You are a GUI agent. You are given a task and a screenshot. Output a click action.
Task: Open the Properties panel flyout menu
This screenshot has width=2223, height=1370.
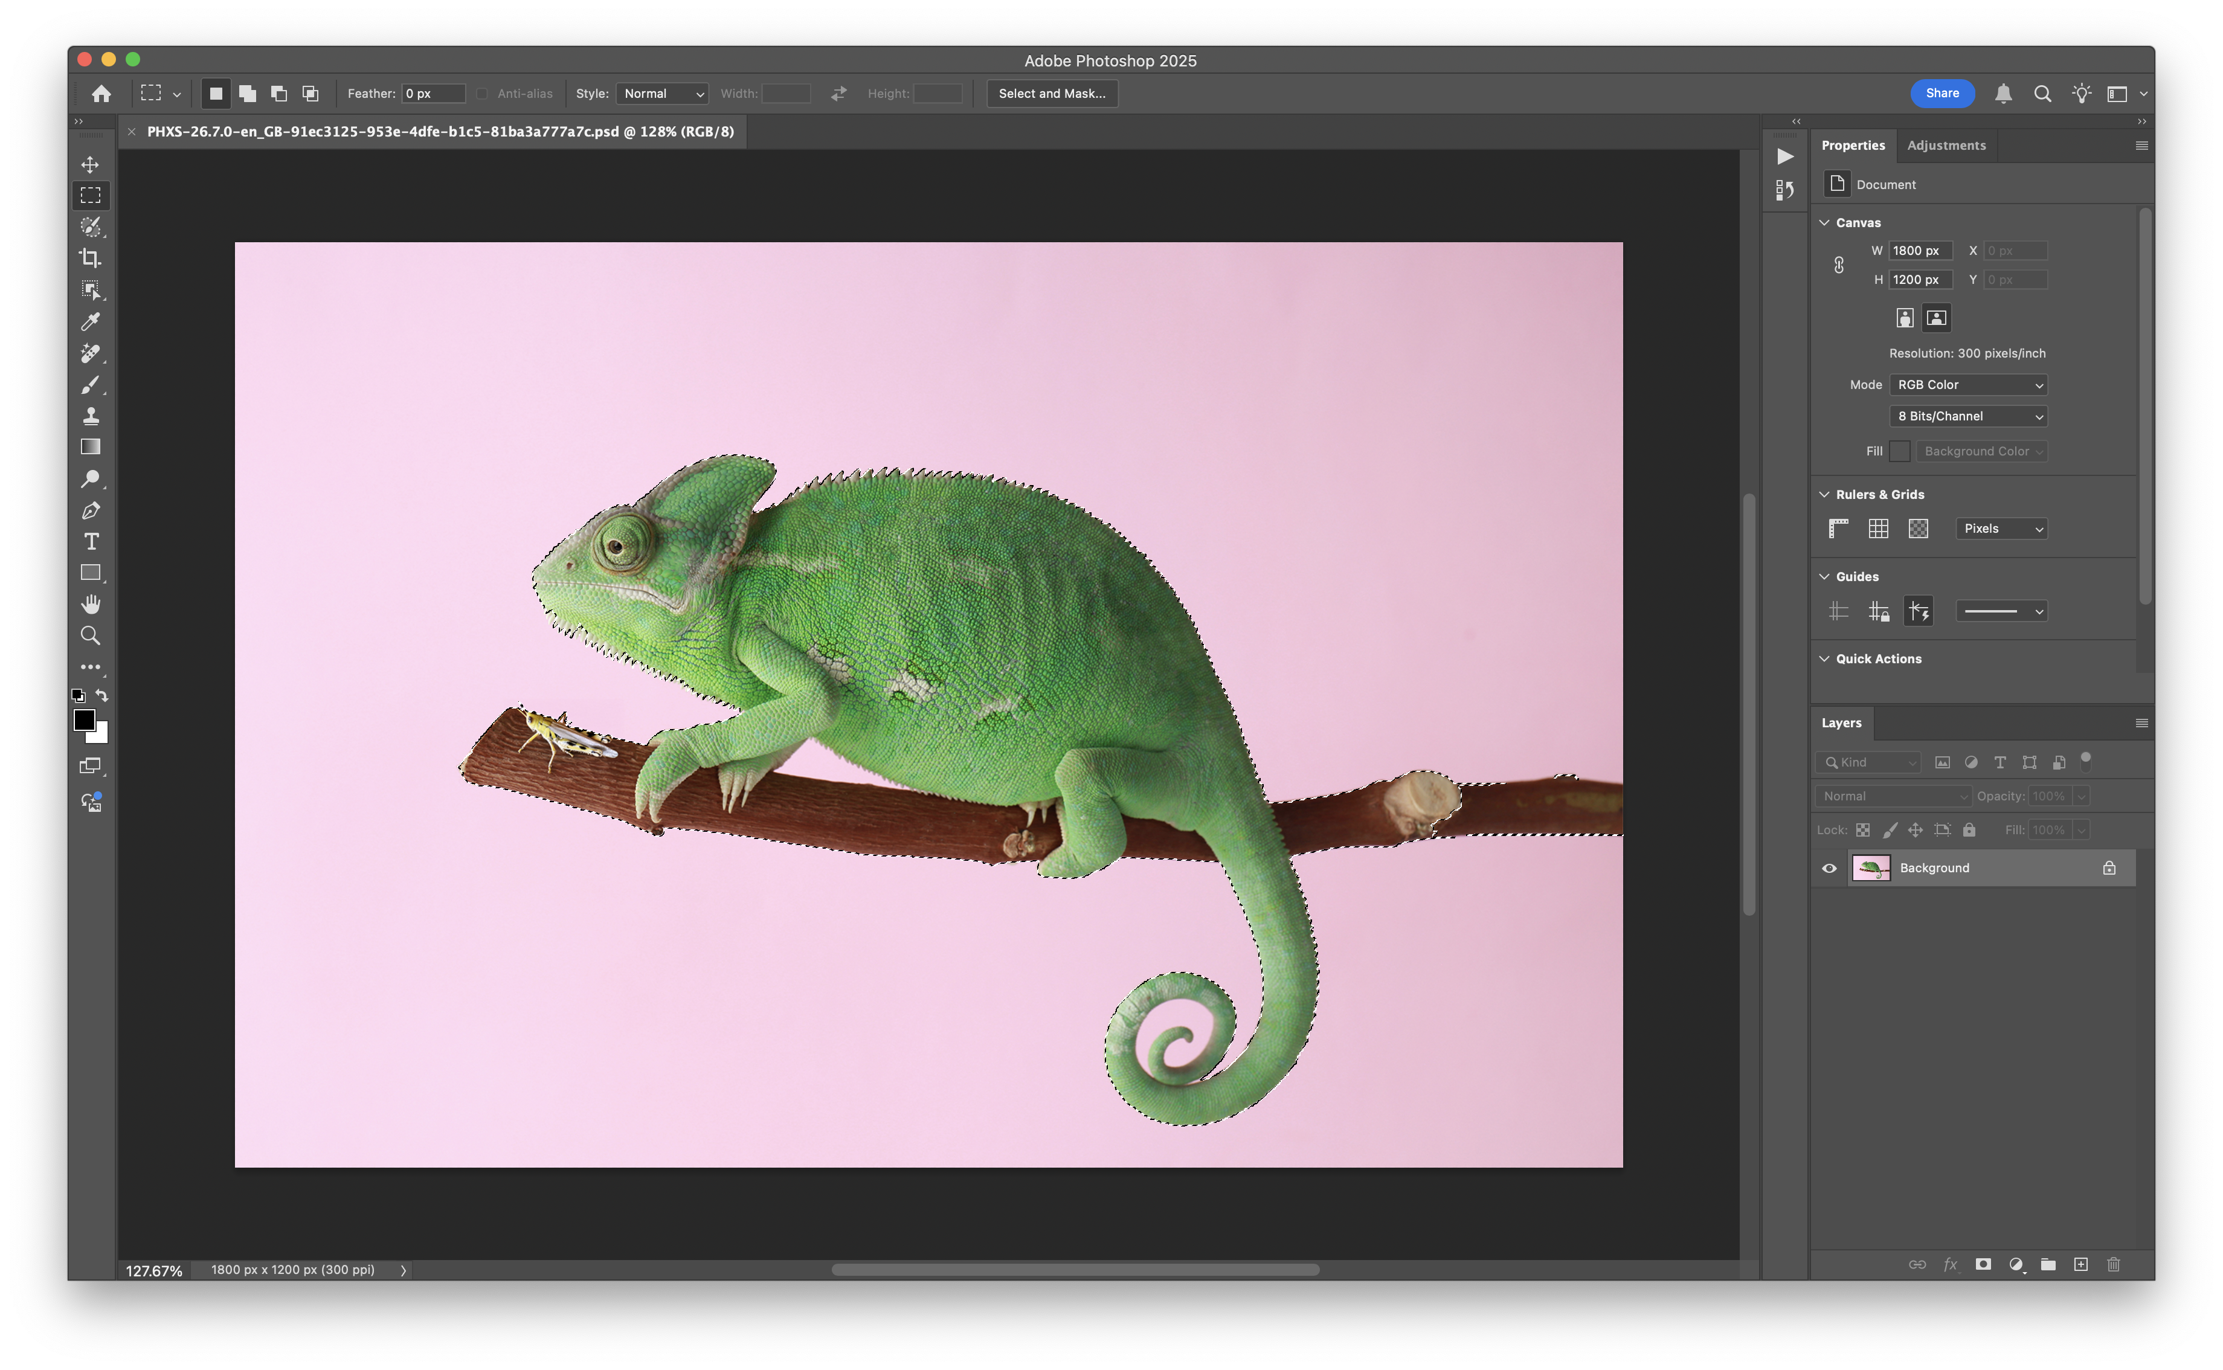pyautogui.click(x=2141, y=146)
